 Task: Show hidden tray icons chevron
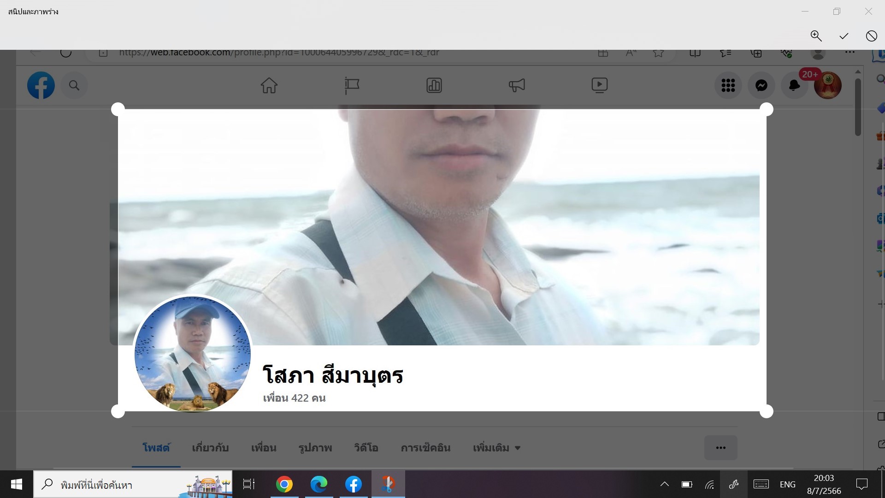tap(664, 484)
